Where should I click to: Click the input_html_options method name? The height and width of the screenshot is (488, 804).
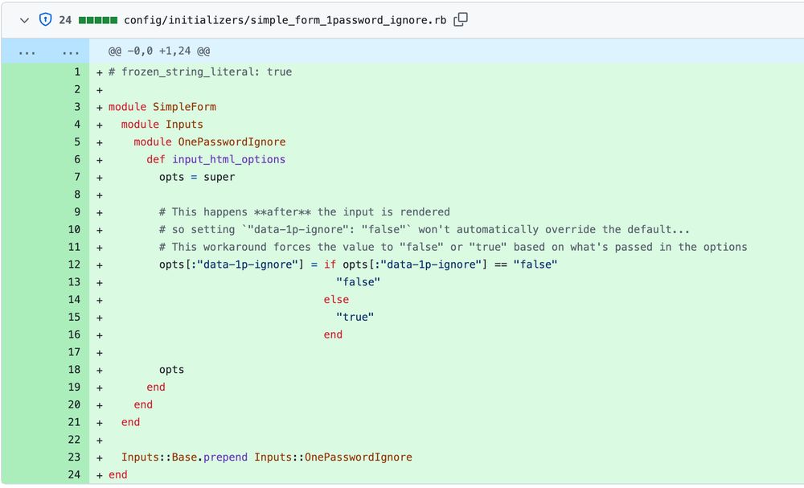228,159
